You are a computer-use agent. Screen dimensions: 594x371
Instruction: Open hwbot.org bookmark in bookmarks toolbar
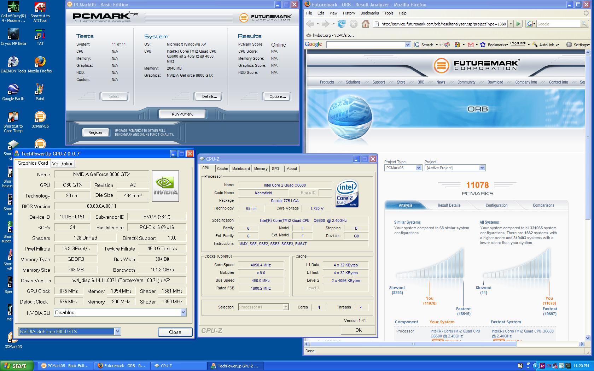330,35
